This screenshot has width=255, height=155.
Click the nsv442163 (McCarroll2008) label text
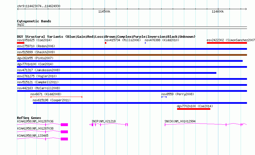[39, 88]
